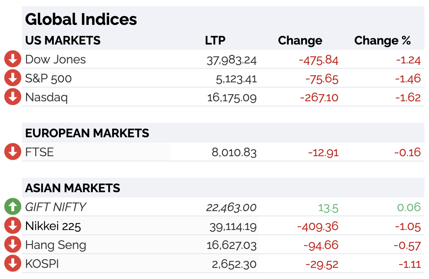Click the red down arrow beside KOSPI

point(13,263)
